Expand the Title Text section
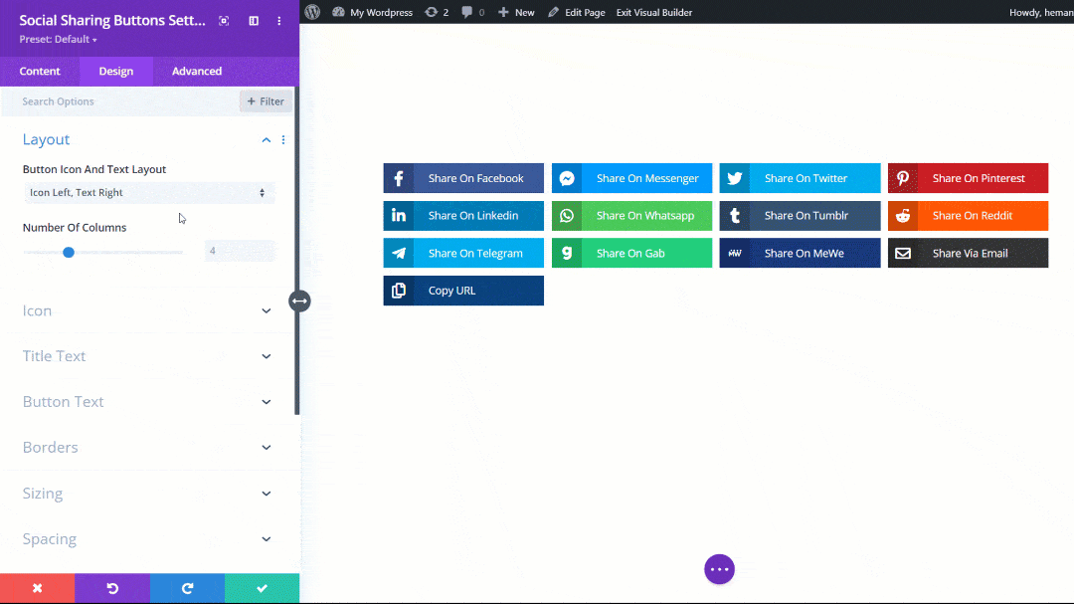The image size is (1074, 604). tap(147, 356)
